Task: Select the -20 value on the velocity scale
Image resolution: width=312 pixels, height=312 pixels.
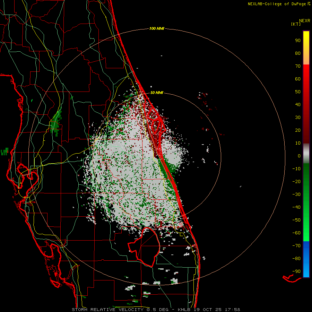Action: (x=296, y=181)
